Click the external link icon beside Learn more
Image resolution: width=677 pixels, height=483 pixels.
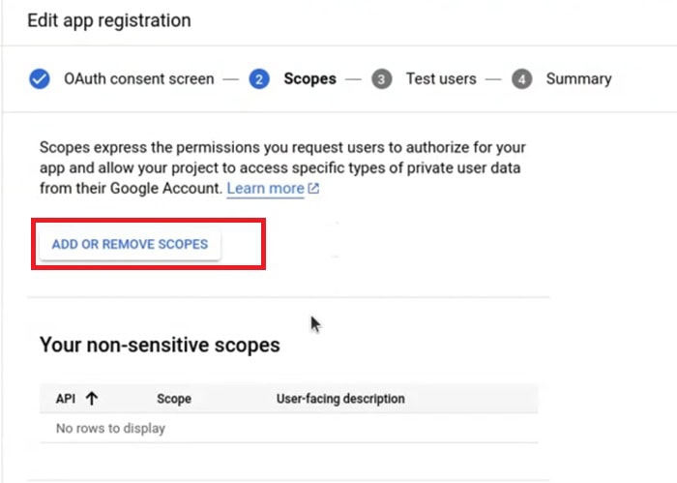pyautogui.click(x=314, y=189)
